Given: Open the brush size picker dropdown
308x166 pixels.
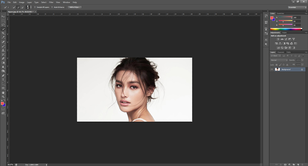Looking at the screenshot, I should pos(31,7).
